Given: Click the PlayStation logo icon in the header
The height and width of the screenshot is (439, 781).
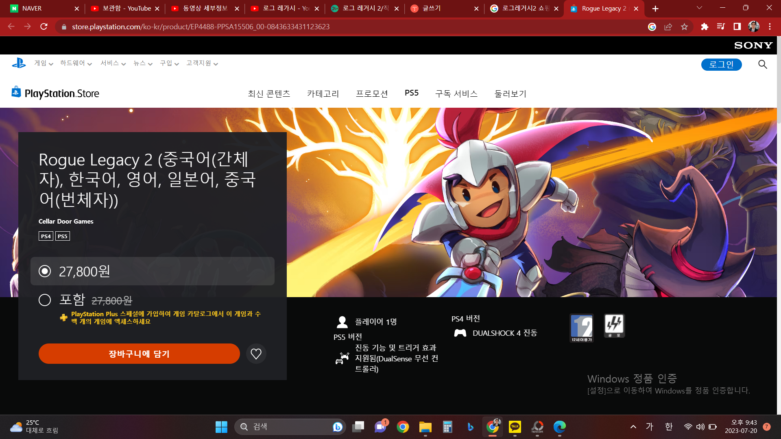Looking at the screenshot, I should pyautogui.click(x=19, y=63).
